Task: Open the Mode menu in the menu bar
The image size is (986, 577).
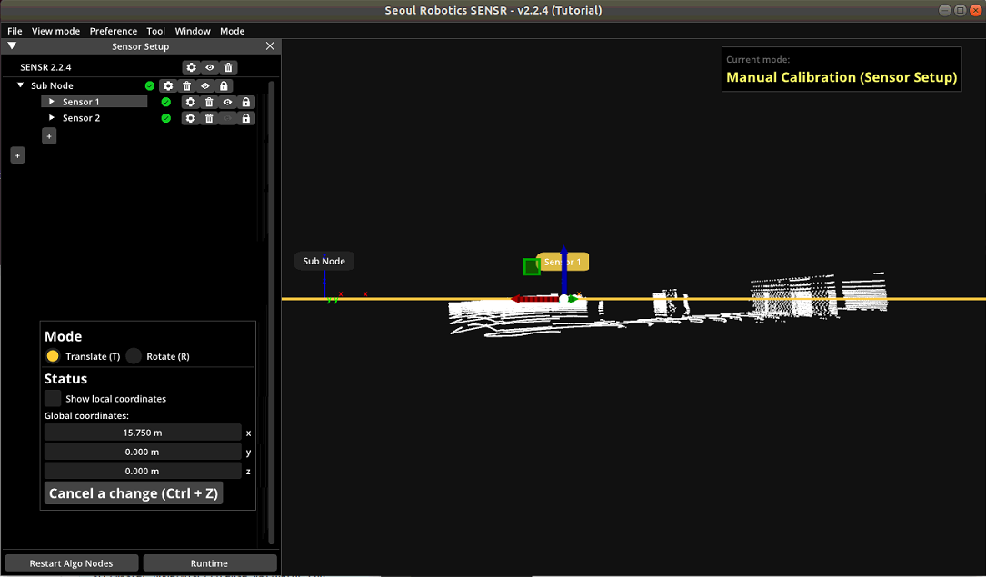Action: click(x=232, y=30)
